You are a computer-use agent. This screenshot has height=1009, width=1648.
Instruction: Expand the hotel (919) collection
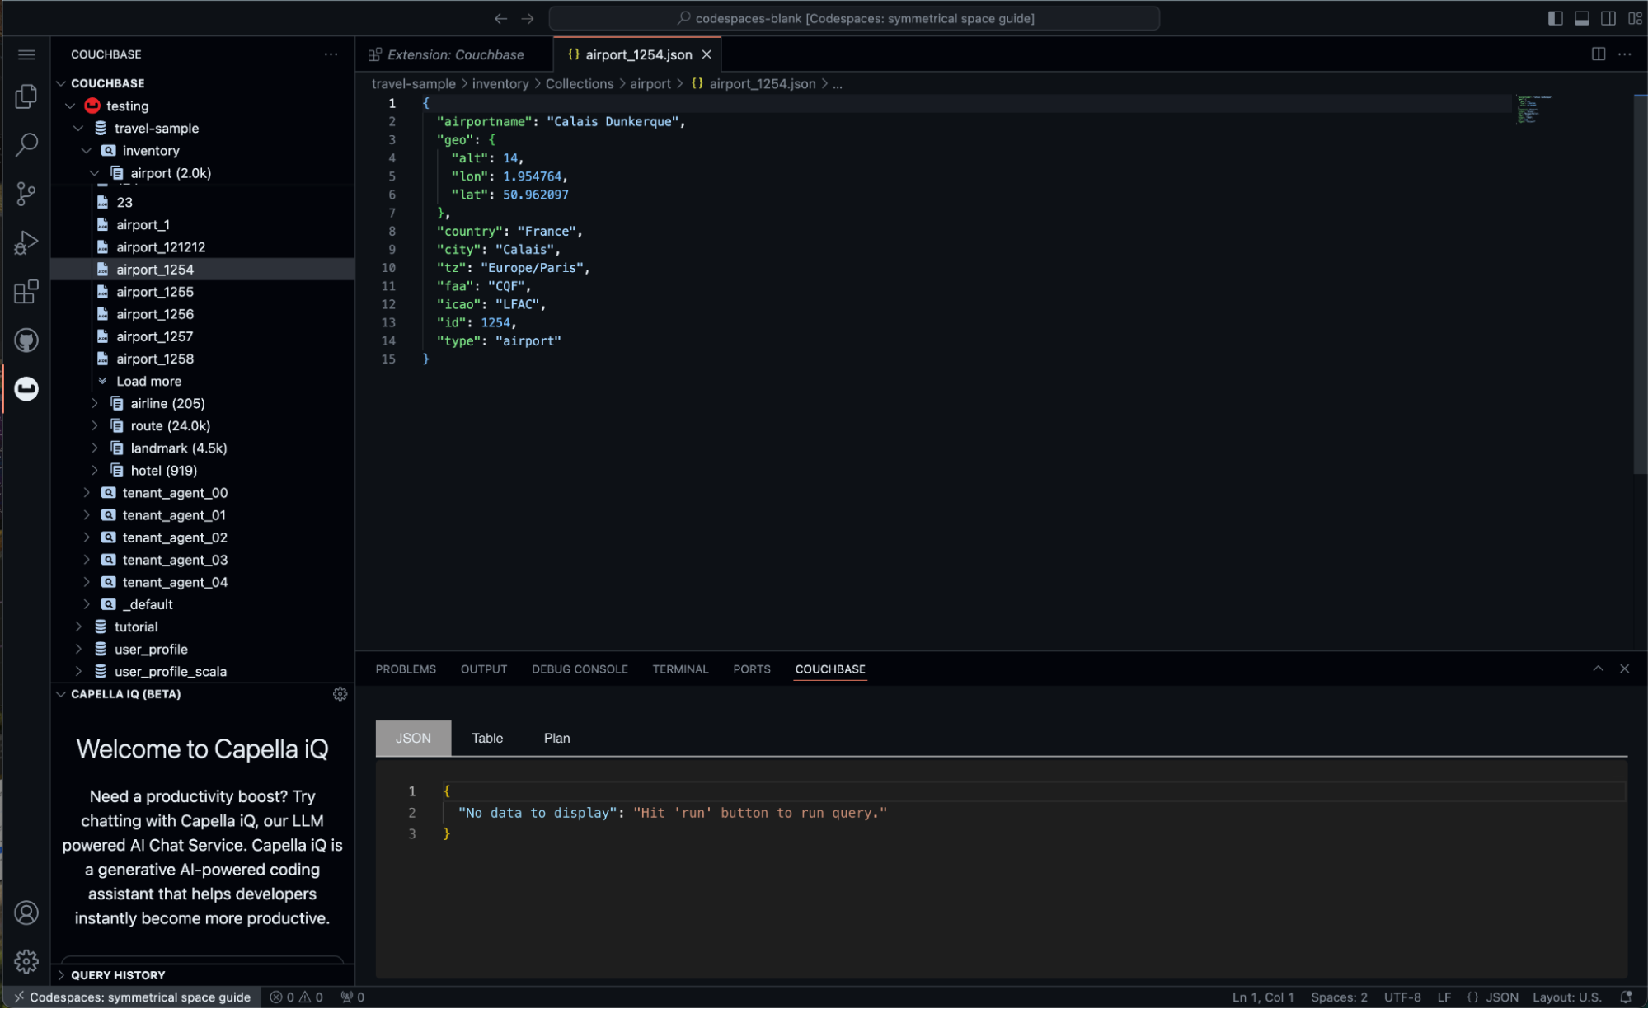click(x=95, y=470)
